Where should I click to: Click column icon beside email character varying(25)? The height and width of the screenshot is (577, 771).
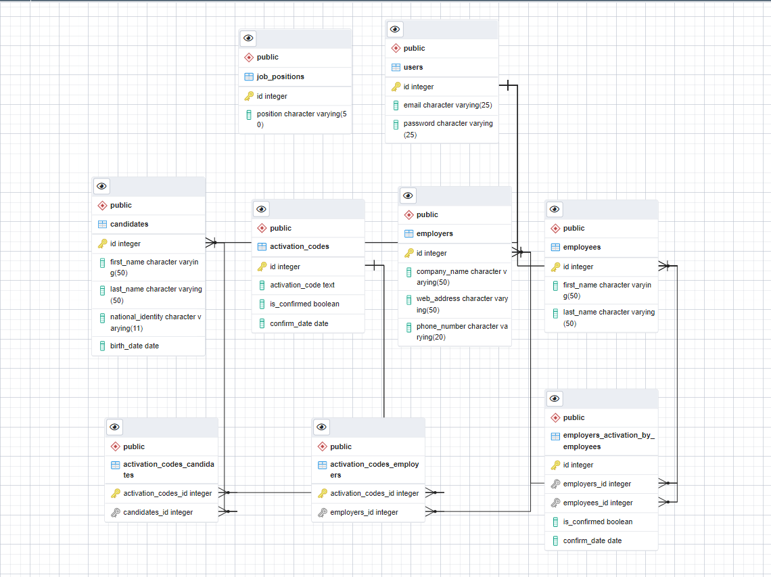396,106
